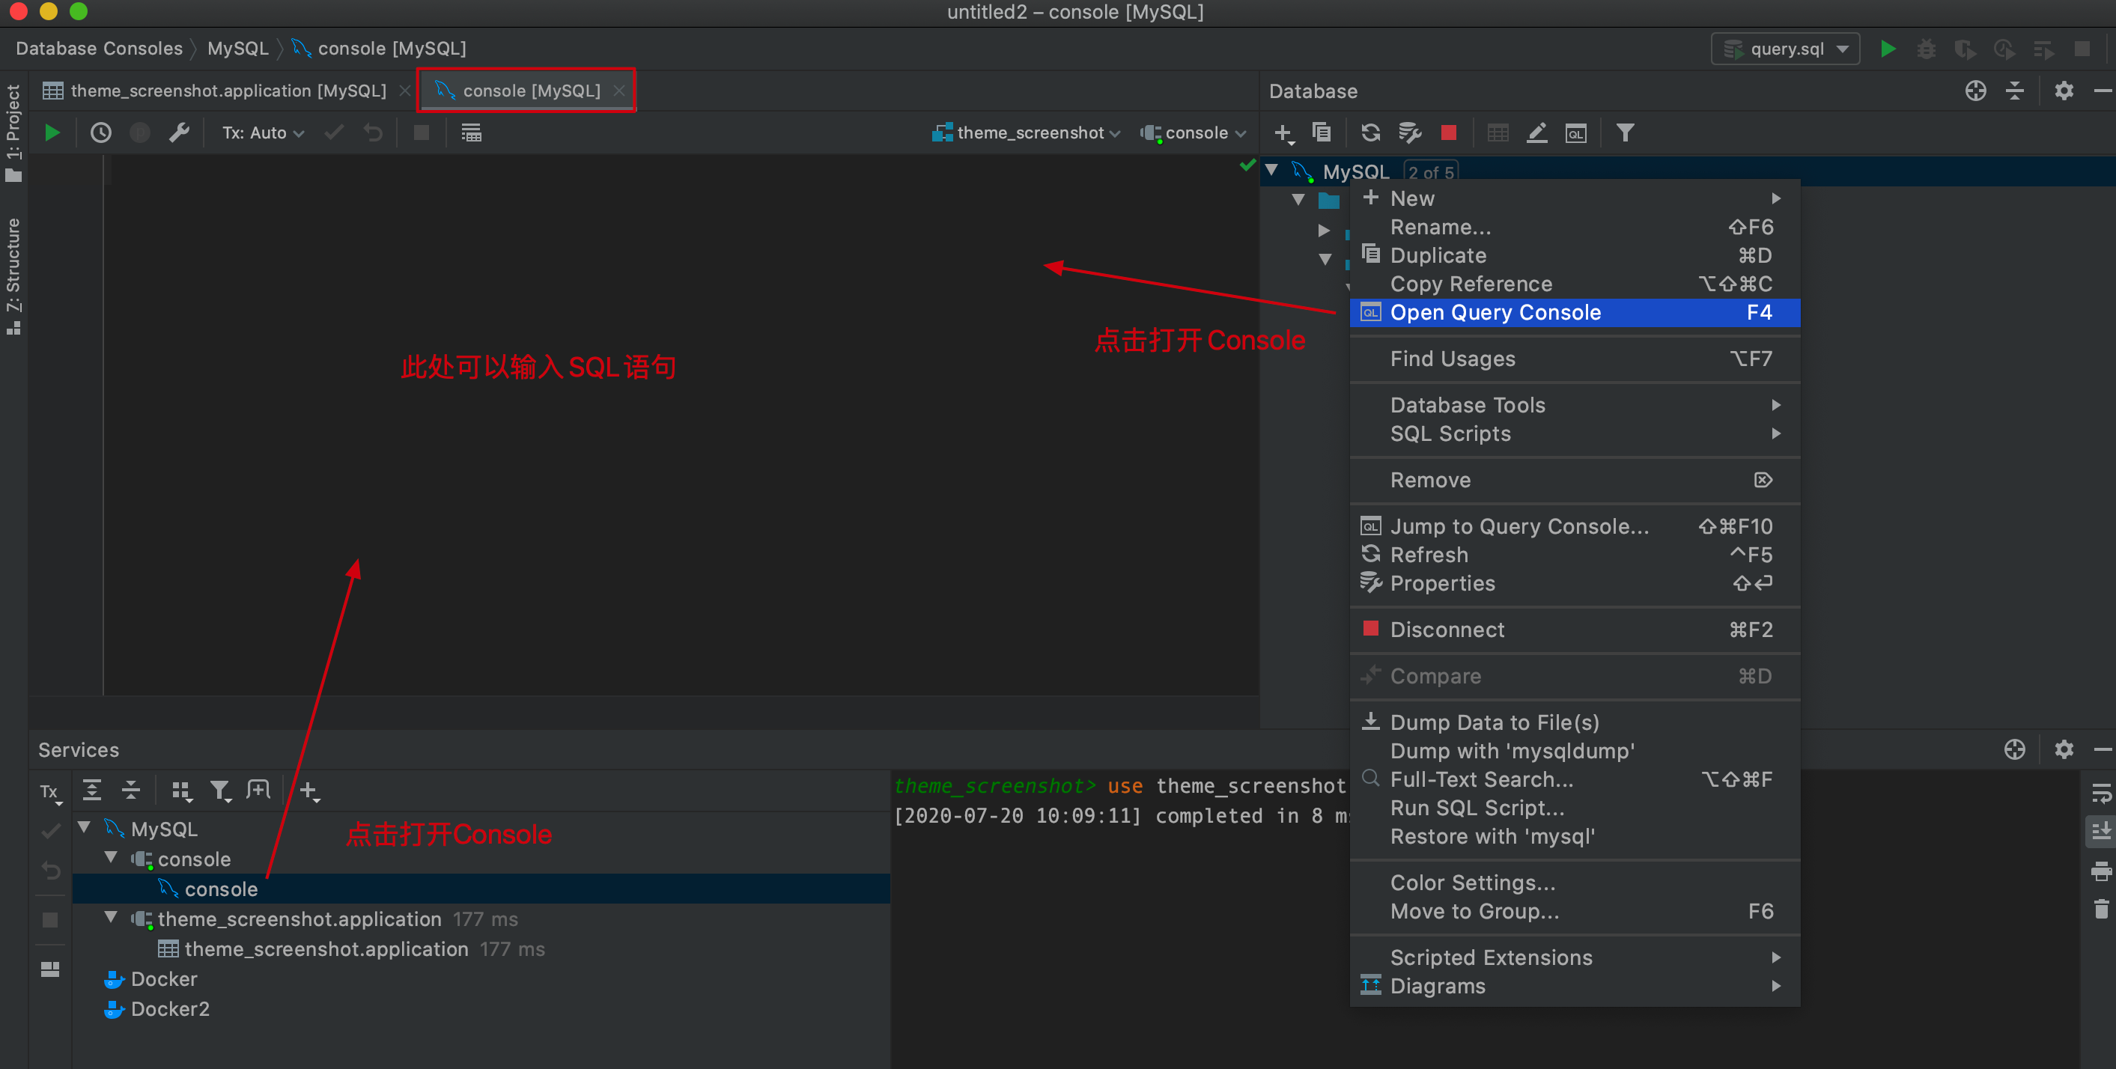
Task: Click MySQL in the breadcrumb path
Action: click(237, 49)
